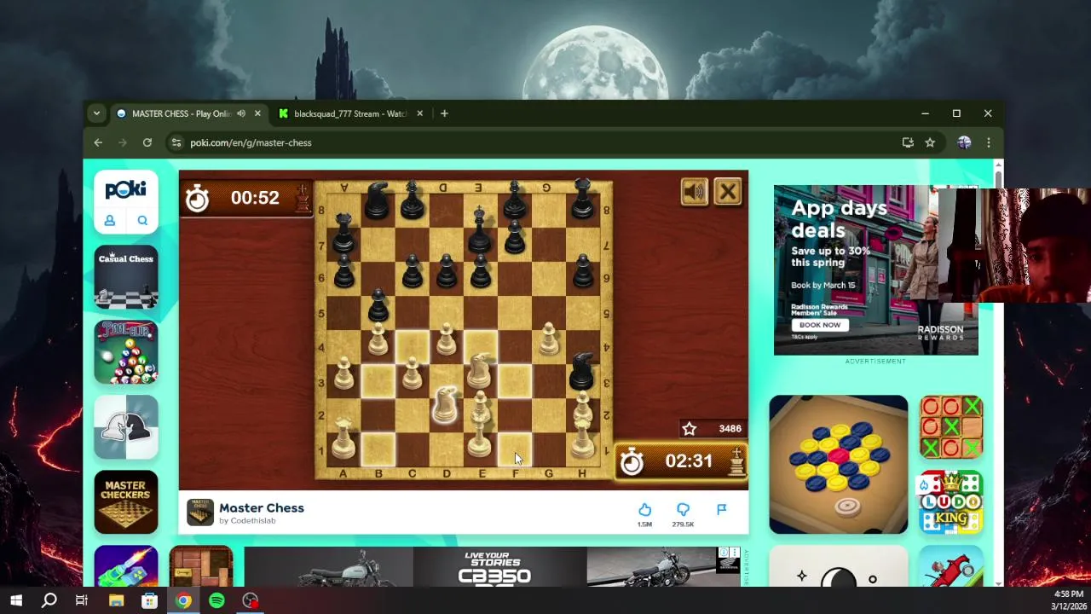The width and height of the screenshot is (1091, 614).
Task: Switch to blacksquad_777 Stream tab
Action: [349, 113]
